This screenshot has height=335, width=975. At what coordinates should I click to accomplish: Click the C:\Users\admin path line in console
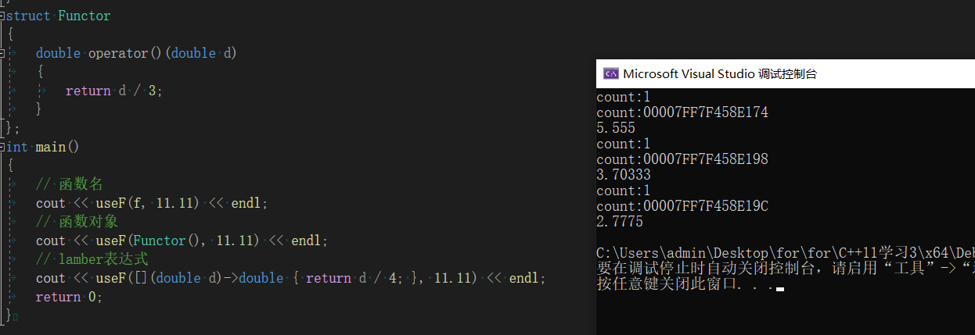(783, 253)
